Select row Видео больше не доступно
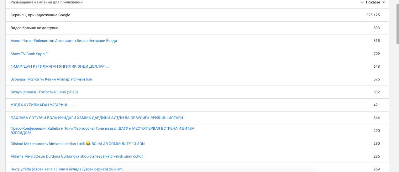Screen dimensions: 399x172 click(x=197, y=28)
